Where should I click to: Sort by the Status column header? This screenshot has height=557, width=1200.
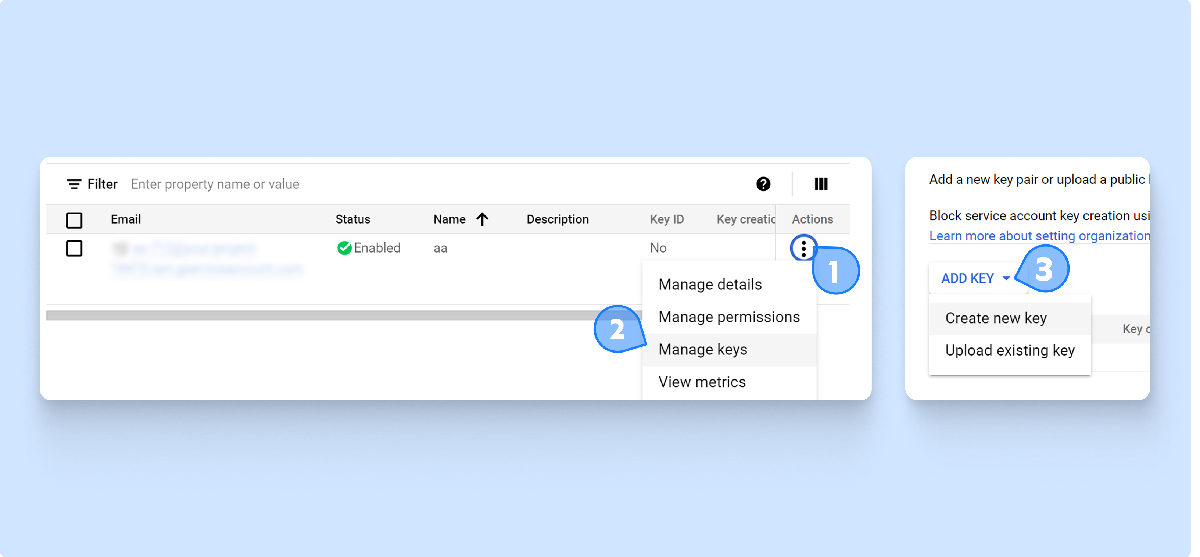352,219
